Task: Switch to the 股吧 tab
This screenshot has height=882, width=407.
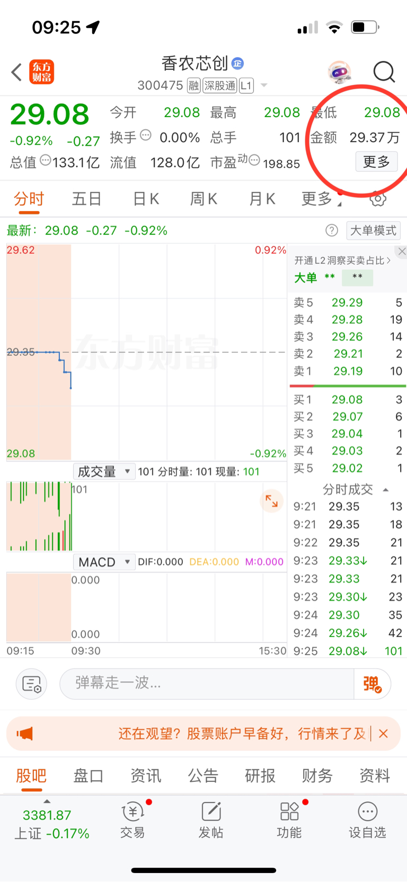Action: (x=31, y=776)
